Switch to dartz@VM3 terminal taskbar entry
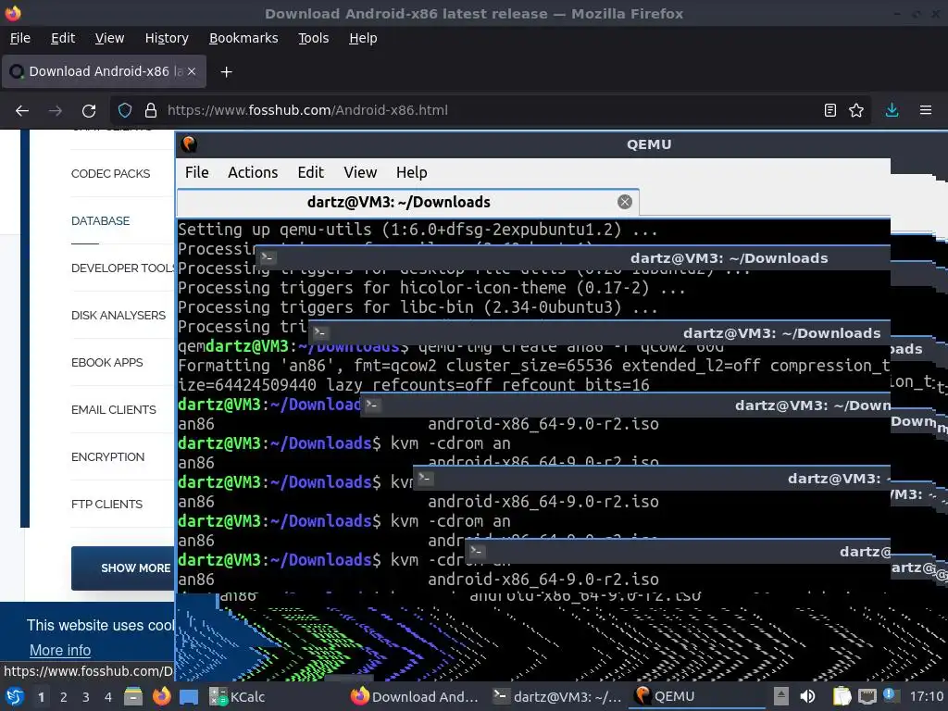948x711 pixels. coord(556,696)
